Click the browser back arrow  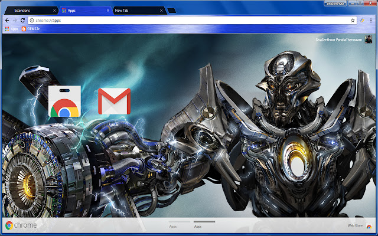click(x=6, y=19)
